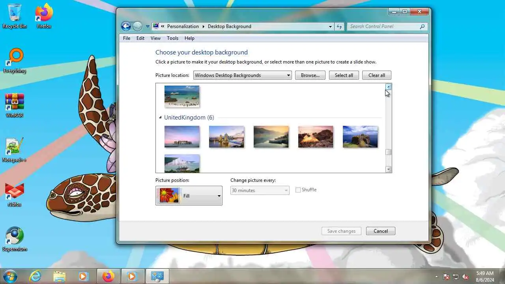
Task: Show hidden tray icons arrow
Action: [436, 277]
